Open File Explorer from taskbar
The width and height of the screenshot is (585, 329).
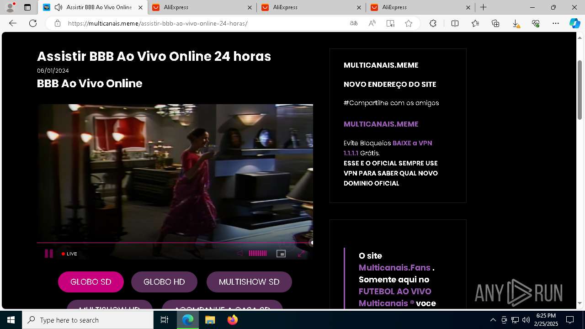click(210, 320)
